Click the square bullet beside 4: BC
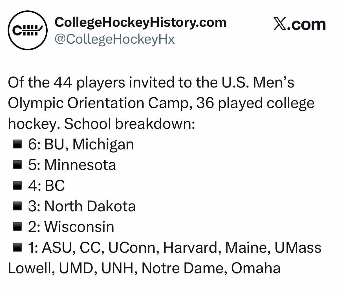This screenshot has height=296, width=340. point(17,186)
